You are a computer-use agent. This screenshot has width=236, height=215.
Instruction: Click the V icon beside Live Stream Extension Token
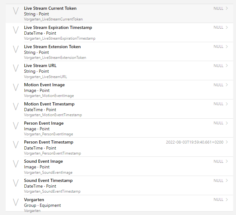click(x=16, y=50)
